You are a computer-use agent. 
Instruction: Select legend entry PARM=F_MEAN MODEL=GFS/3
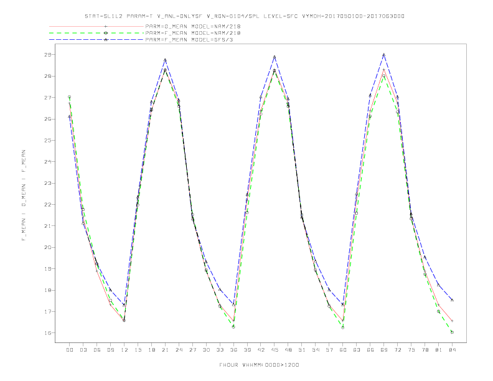(189, 40)
